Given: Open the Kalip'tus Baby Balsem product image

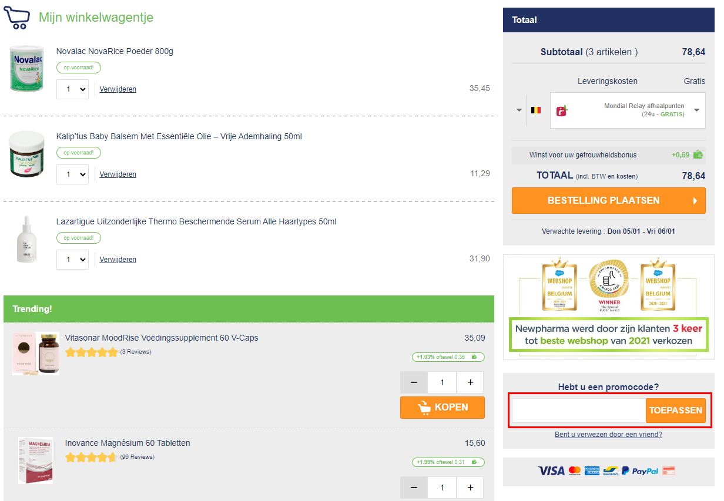Looking at the screenshot, I should pyautogui.click(x=27, y=154).
